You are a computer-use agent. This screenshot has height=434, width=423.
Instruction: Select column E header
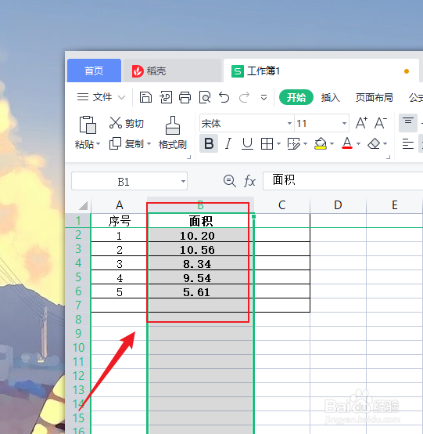click(394, 205)
